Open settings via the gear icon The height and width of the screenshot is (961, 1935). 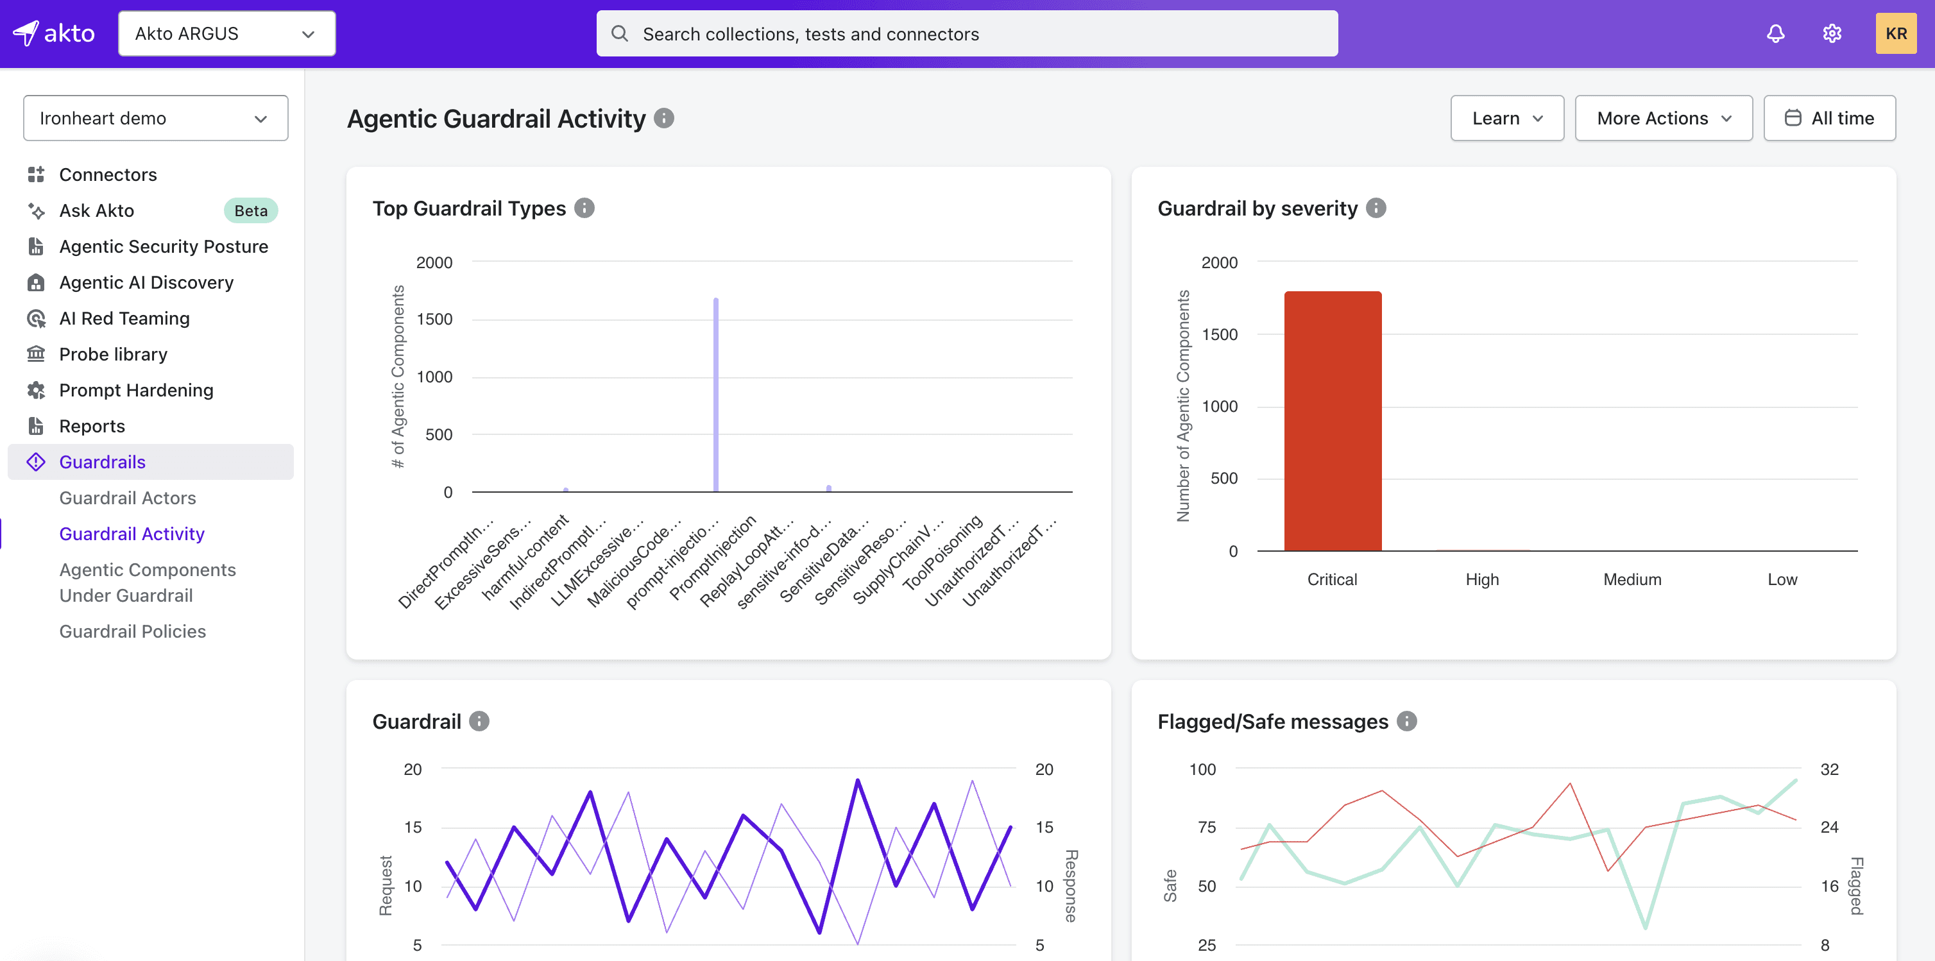(1831, 34)
